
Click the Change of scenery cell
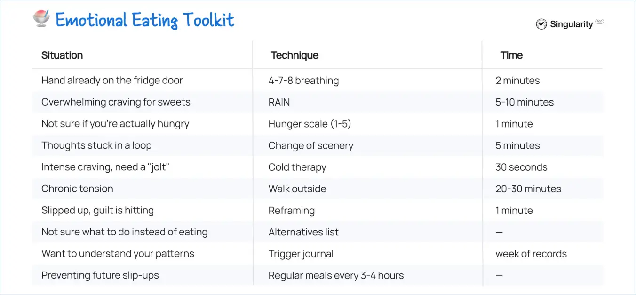[310, 145]
